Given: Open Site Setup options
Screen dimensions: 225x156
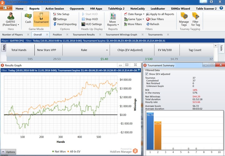Looking at the screenshot, I should pos(61,14).
